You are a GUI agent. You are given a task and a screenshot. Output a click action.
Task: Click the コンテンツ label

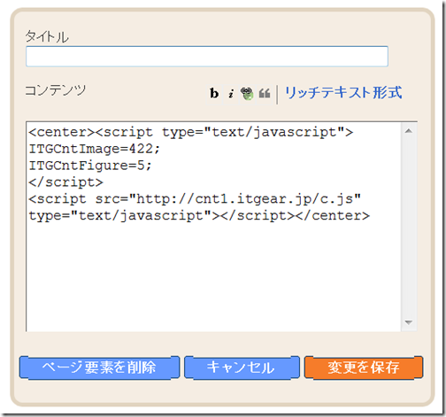[56, 90]
